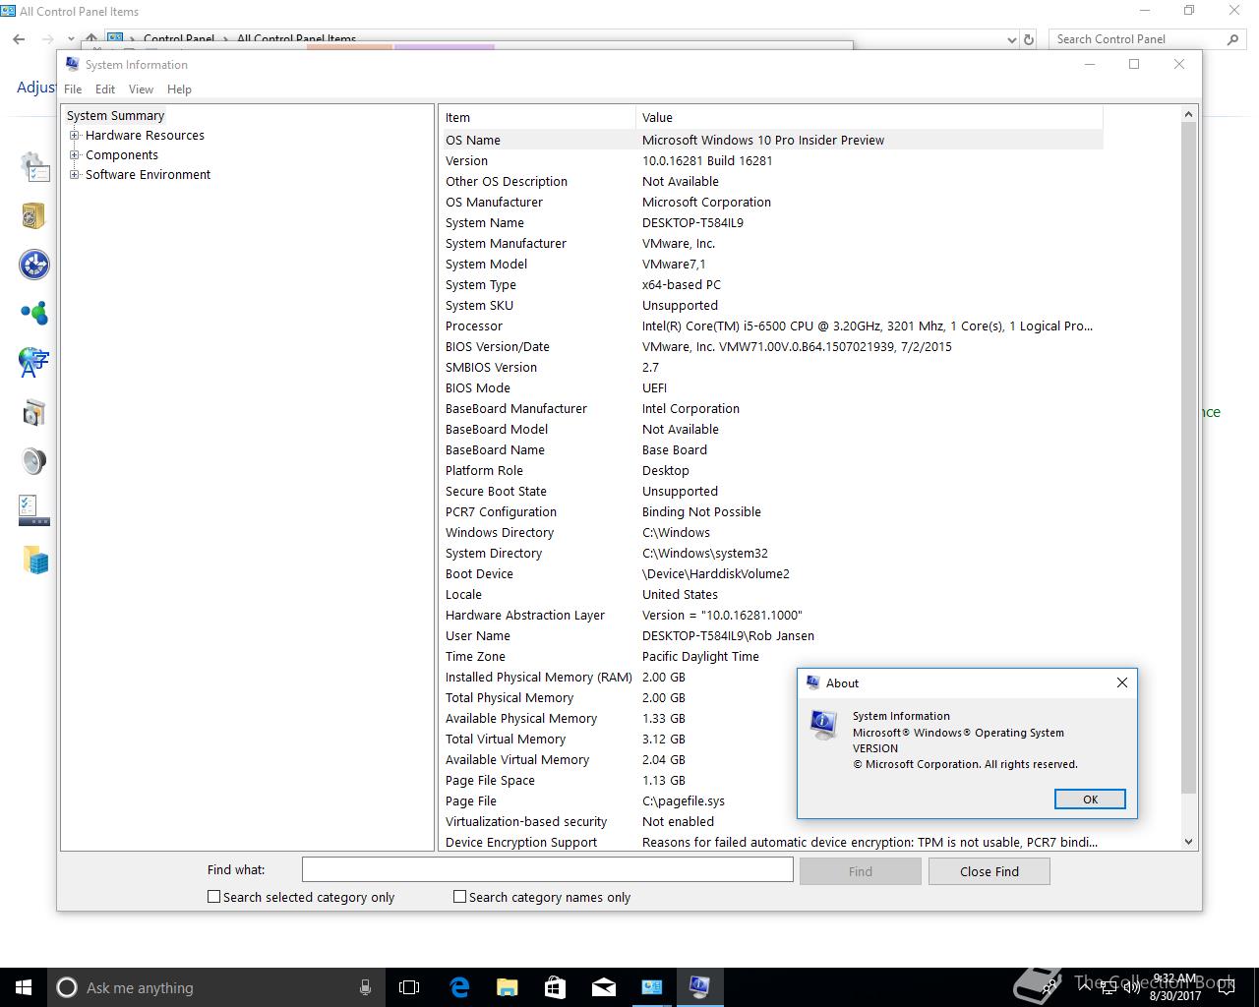
Task: Click the details pane vertical scrollbar thumb
Action: tap(1188, 458)
